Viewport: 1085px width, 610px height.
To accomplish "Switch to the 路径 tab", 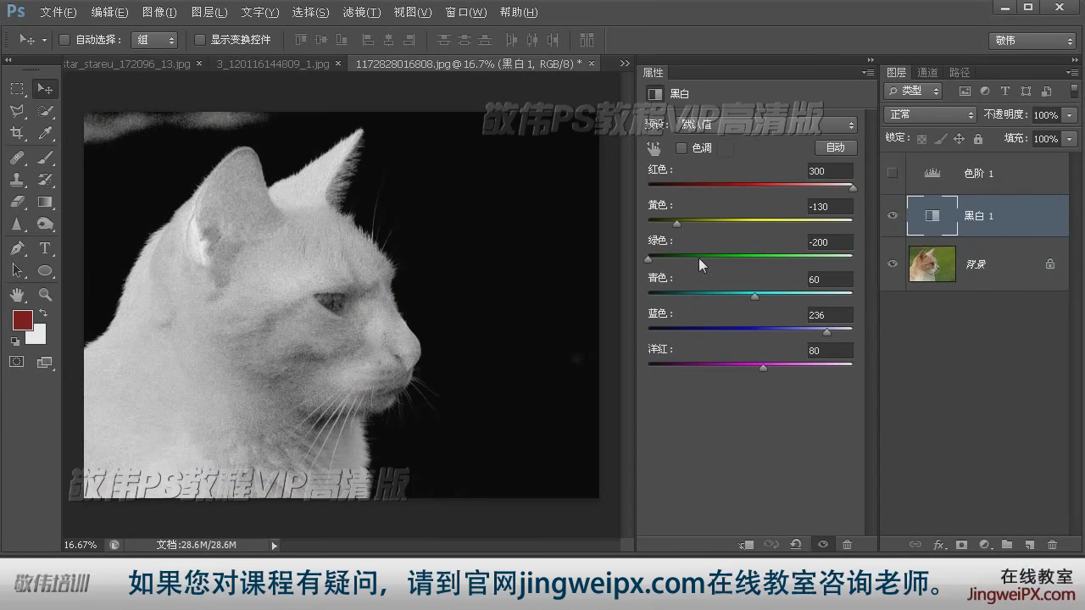I will coord(960,73).
